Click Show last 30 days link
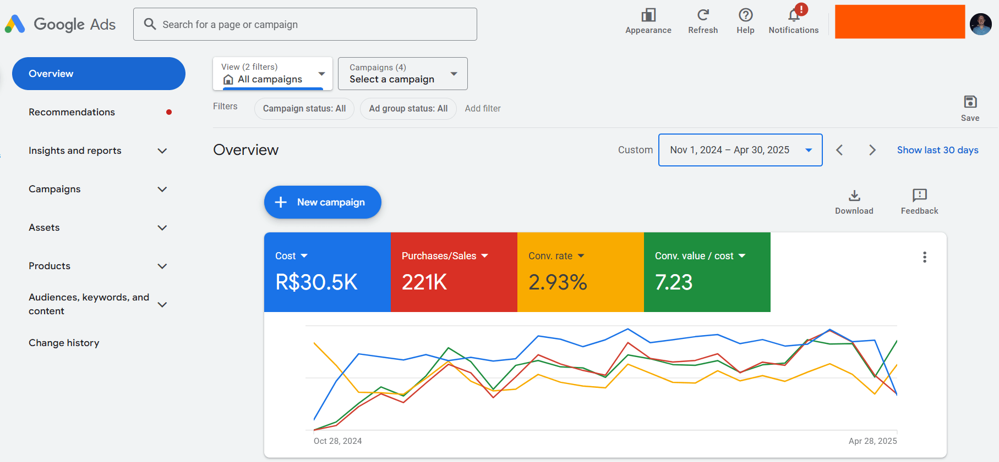The width and height of the screenshot is (999, 462). 937,150
